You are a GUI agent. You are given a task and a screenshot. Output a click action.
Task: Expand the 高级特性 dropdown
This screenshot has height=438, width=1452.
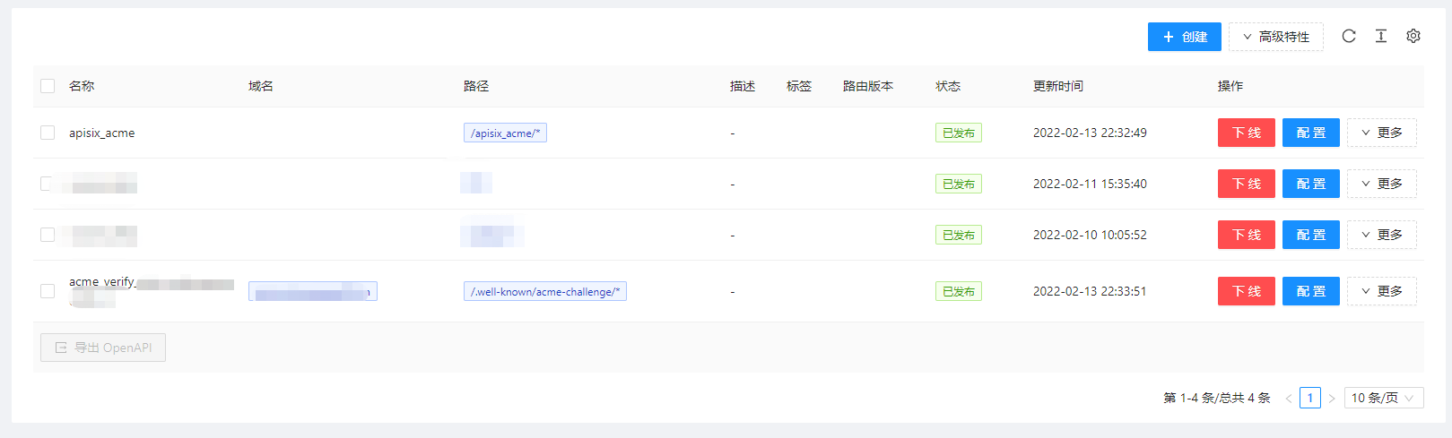click(1275, 37)
